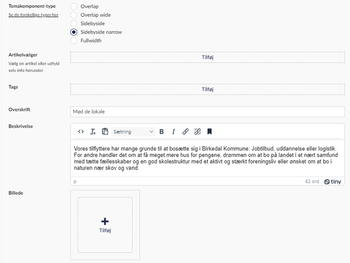Open the source code view icon
Viewport: 350px width, 263px height.
click(81, 132)
